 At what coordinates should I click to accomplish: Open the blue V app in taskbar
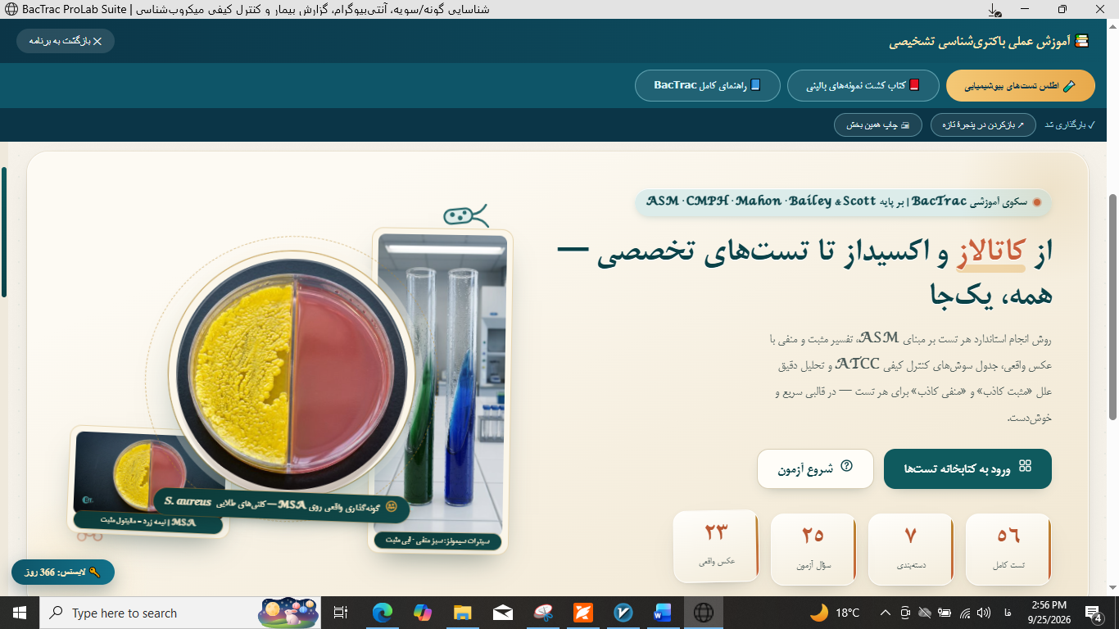[x=623, y=613]
